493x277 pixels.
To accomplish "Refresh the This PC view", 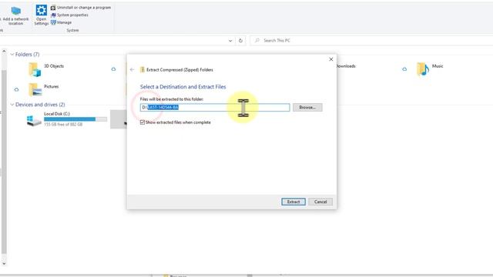I will tap(240, 41).
